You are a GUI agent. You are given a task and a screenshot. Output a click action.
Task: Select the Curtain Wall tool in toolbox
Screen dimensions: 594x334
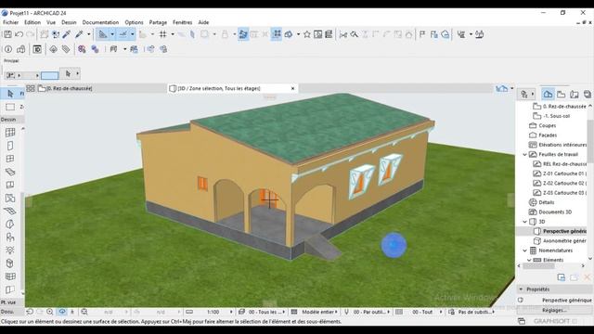click(10, 276)
